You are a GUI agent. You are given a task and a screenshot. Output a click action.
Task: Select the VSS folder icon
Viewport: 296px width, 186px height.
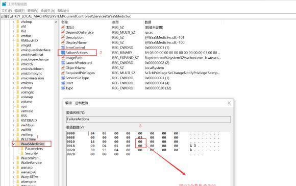18,115
